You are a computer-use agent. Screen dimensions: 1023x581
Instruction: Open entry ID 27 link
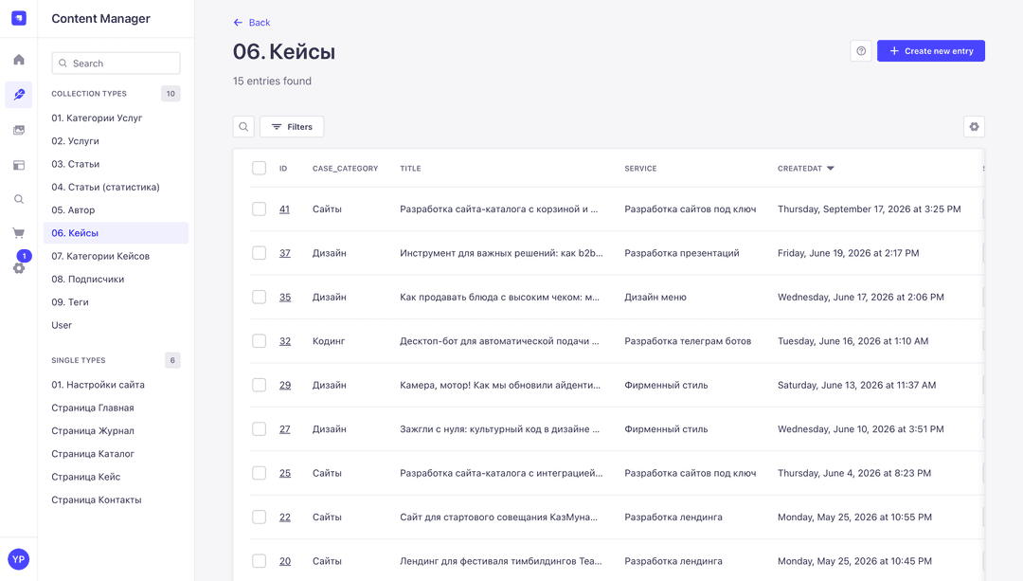coord(285,429)
